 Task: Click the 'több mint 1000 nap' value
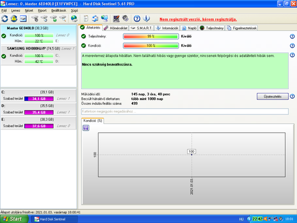pos(147,99)
